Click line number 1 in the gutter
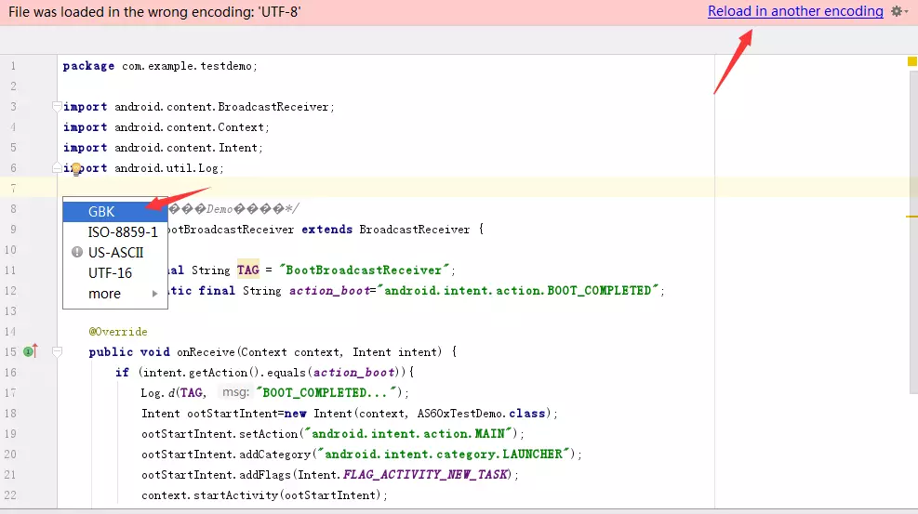918x514 pixels. coord(13,66)
